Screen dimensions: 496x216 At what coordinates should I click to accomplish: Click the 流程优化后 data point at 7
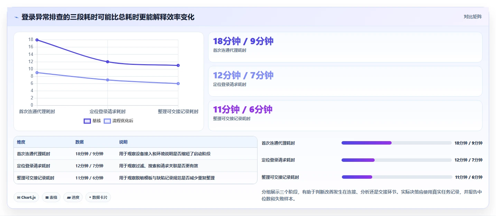(107, 80)
